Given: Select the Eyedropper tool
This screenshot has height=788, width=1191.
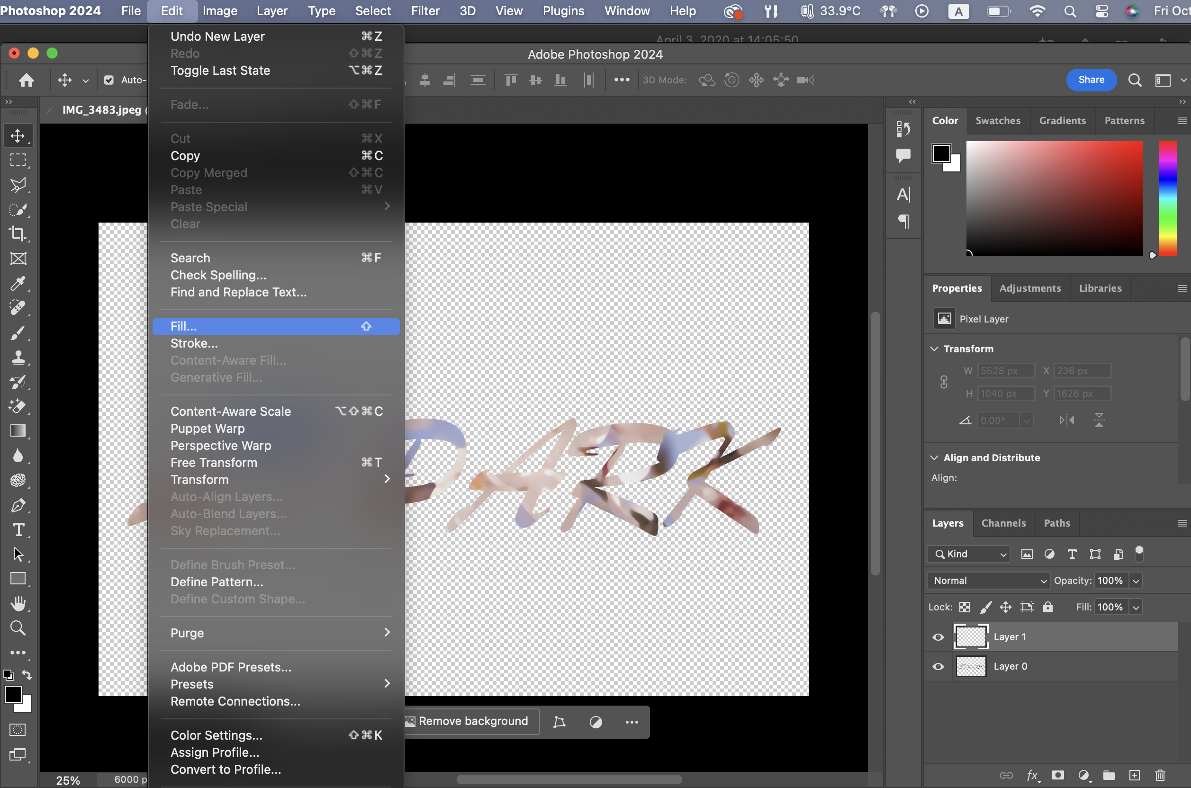Looking at the screenshot, I should 18,284.
